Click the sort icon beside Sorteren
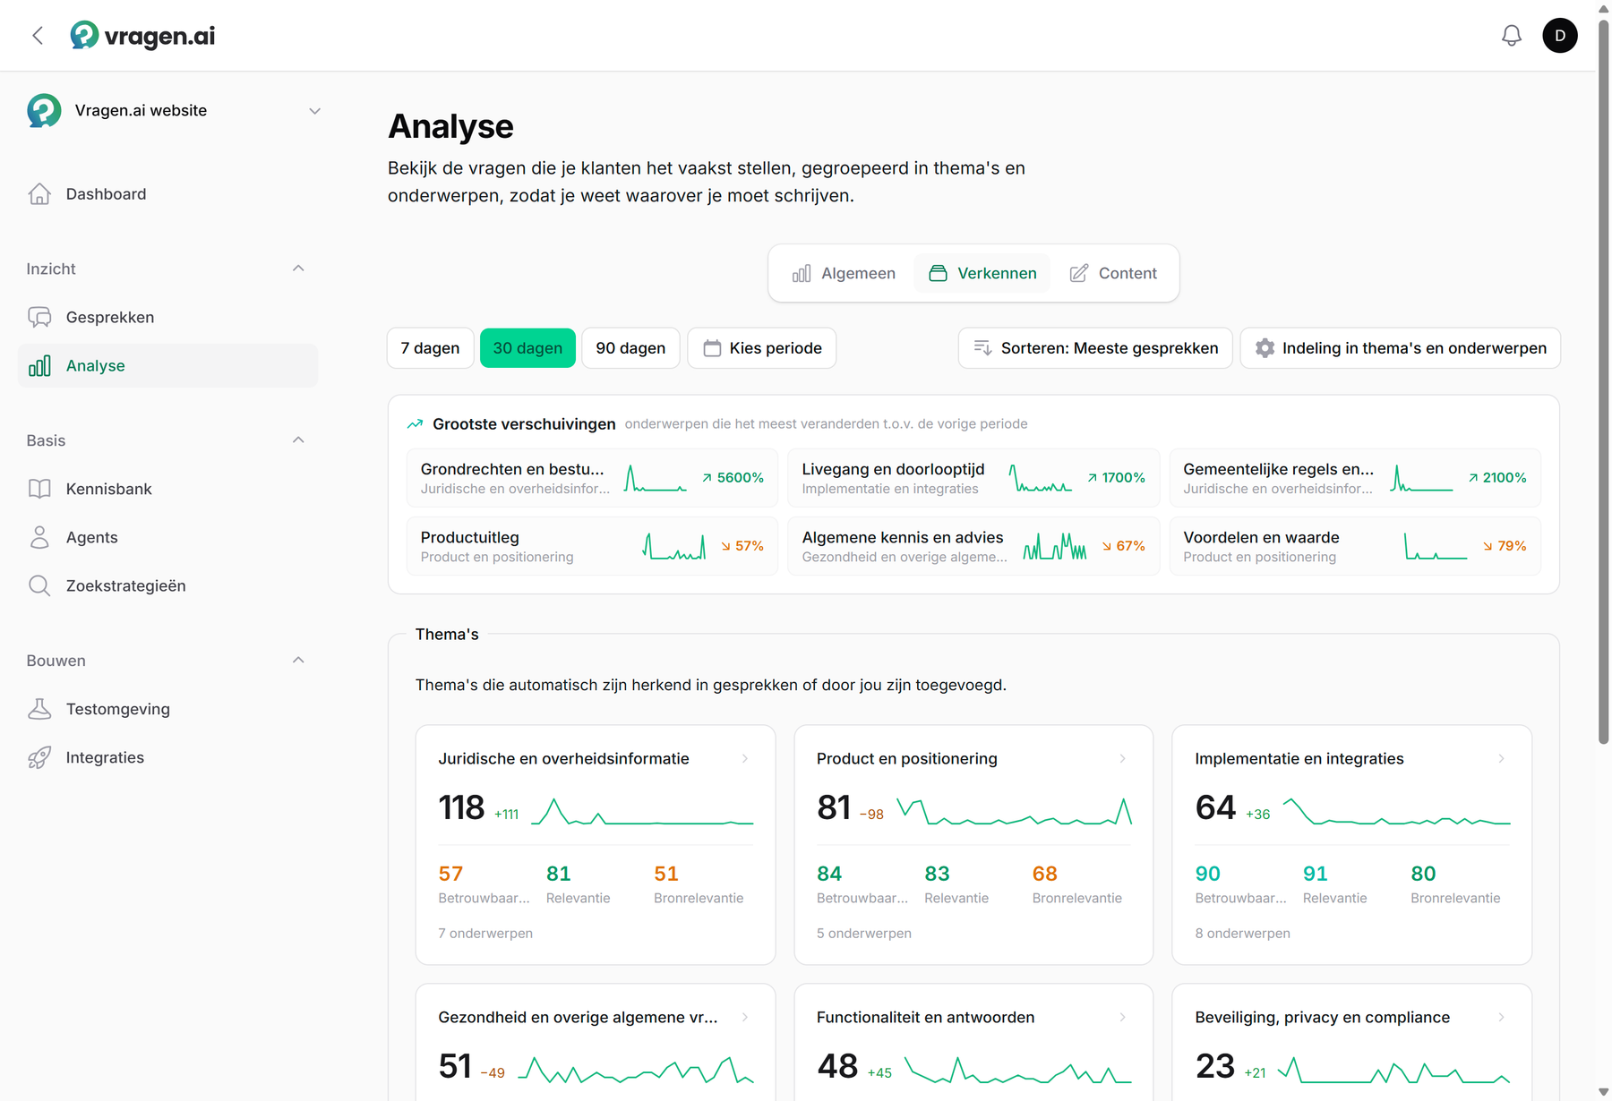Screen dimensions: 1612x1101 (x=982, y=349)
